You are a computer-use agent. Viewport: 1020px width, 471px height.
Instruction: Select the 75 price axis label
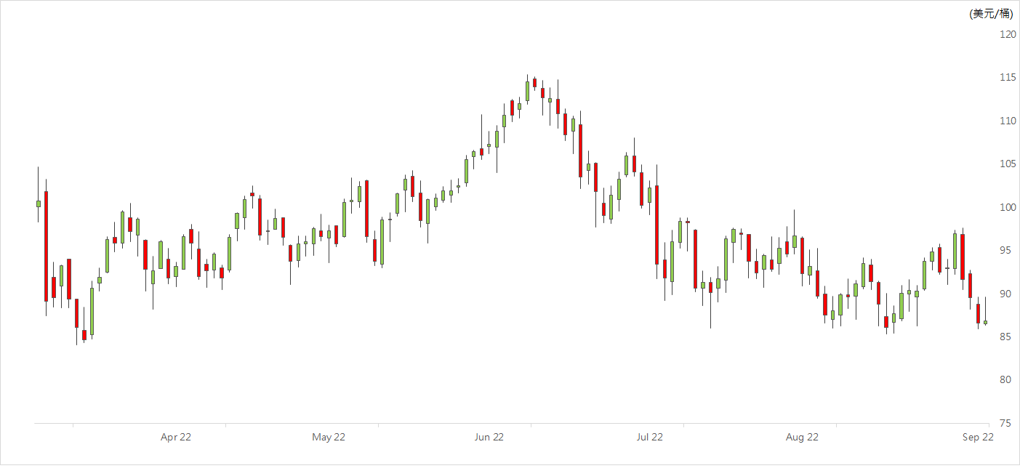(1007, 424)
